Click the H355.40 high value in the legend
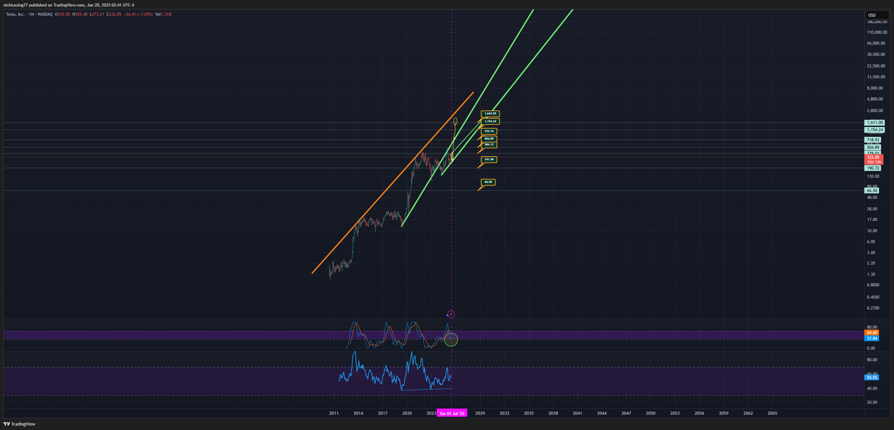The image size is (894, 430). (x=80, y=14)
